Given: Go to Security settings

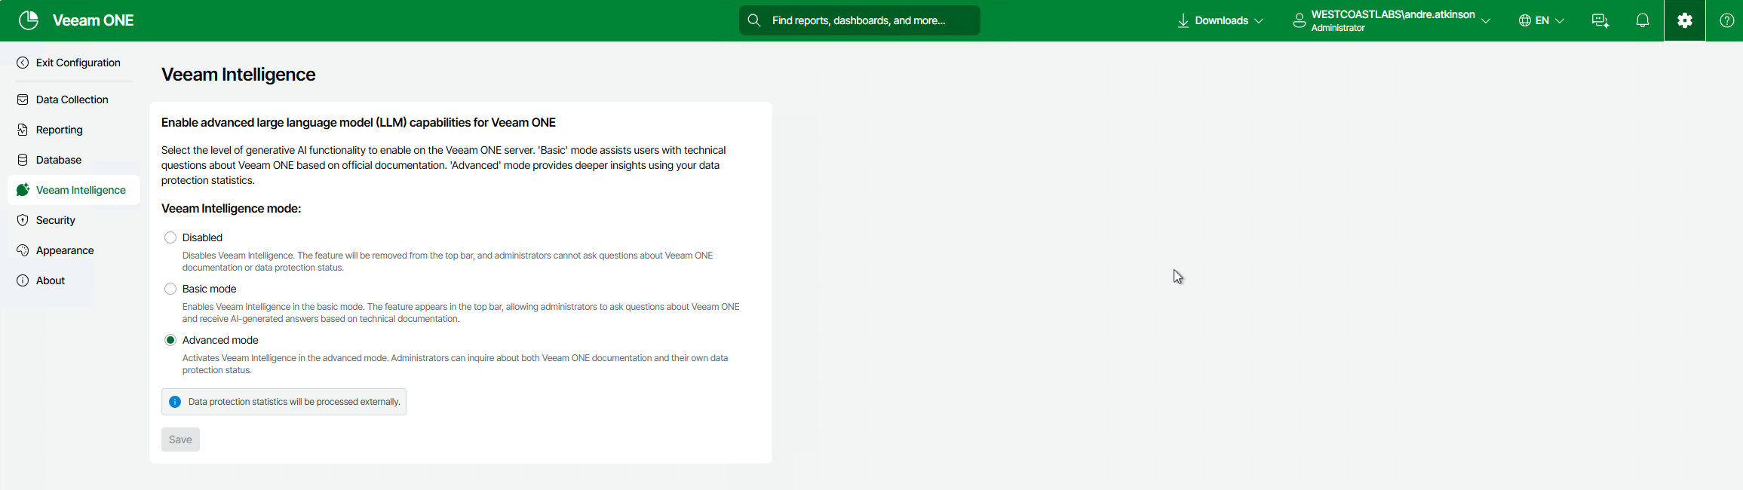Looking at the screenshot, I should point(55,220).
